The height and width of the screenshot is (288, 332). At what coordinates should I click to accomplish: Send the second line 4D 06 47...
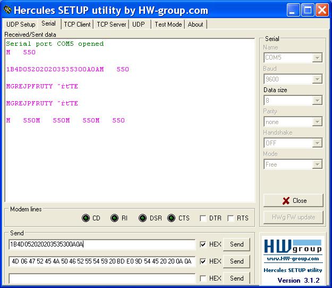tap(236, 261)
